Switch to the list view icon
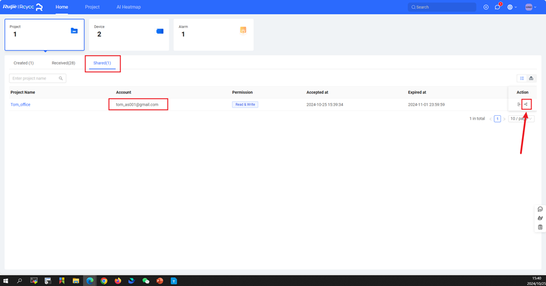 point(522,78)
